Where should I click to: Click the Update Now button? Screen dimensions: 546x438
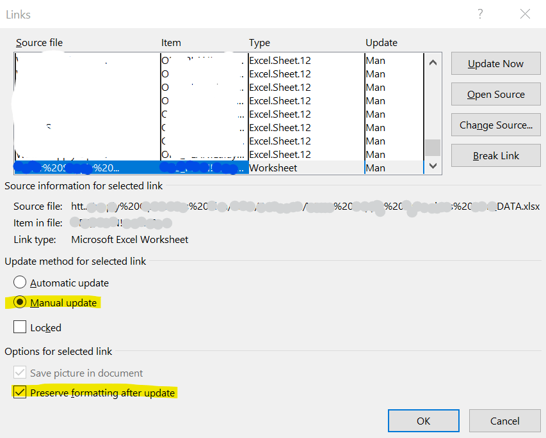coord(495,64)
